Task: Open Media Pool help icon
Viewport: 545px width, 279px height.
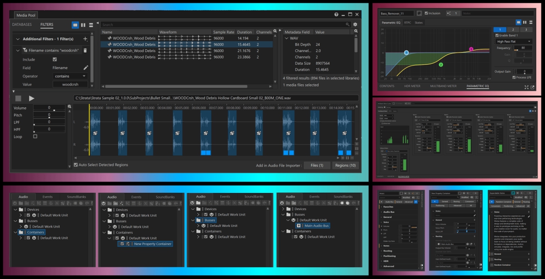Action: click(336, 15)
